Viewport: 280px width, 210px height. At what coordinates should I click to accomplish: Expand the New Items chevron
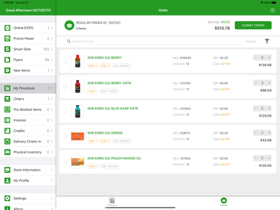(52, 71)
